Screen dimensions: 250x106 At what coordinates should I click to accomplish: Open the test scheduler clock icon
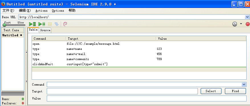coord(235,24)
